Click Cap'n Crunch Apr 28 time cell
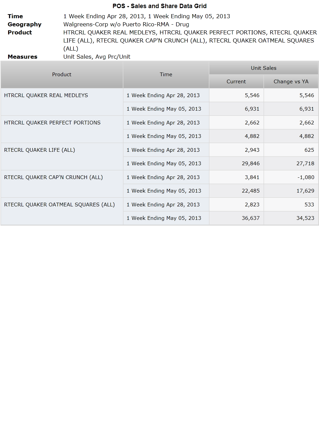The width and height of the screenshot is (319, 433). pyautogui.click(x=166, y=177)
